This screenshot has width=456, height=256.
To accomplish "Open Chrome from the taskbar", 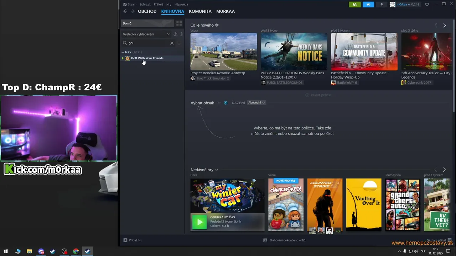I will (x=76, y=251).
